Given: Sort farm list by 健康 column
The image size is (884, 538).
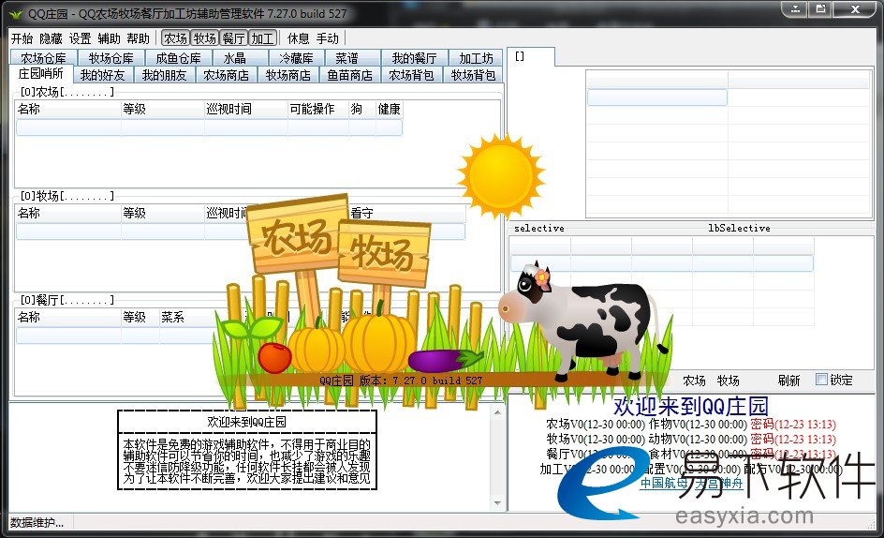Looking at the screenshot, I should click(x=389, y=109).
